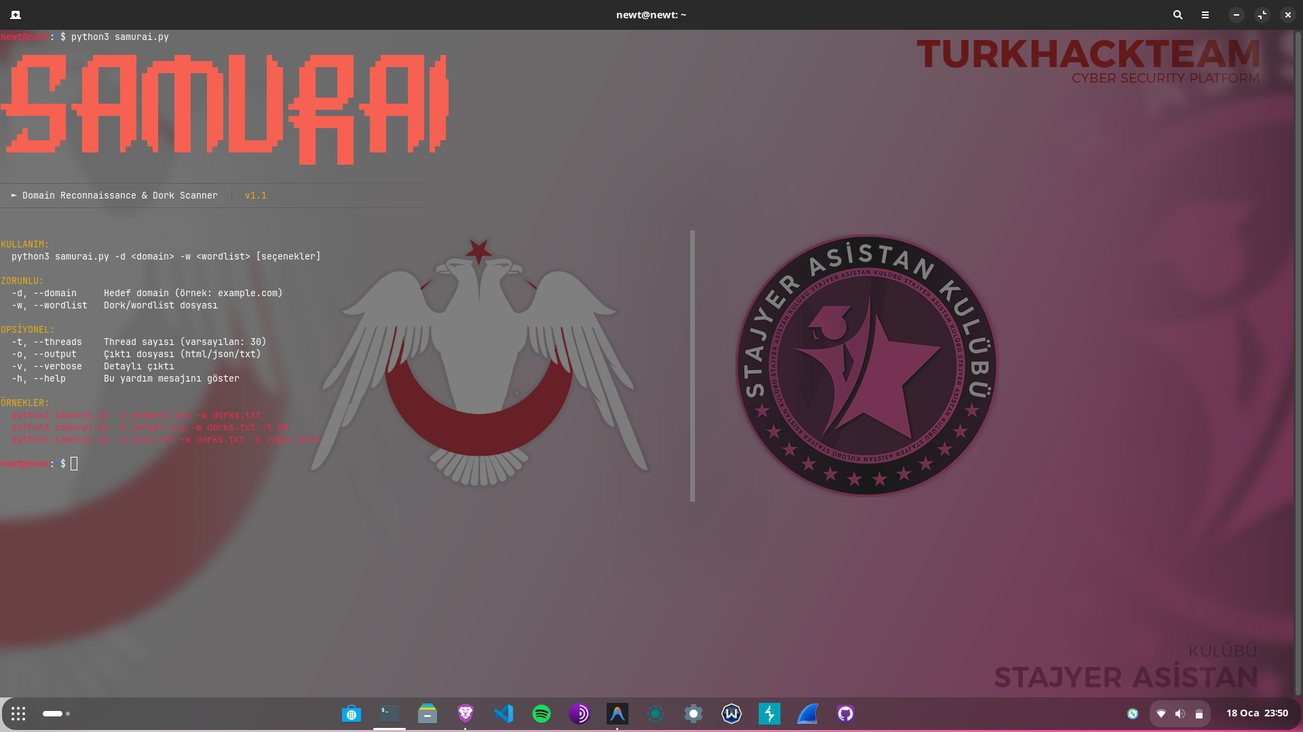The height and width of the screenshot is (732, 1303).
Task: Close the terminal window
Action: (x=1288, y=15)
